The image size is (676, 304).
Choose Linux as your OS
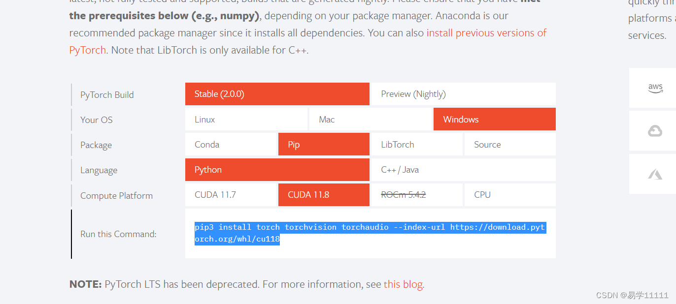246,120
